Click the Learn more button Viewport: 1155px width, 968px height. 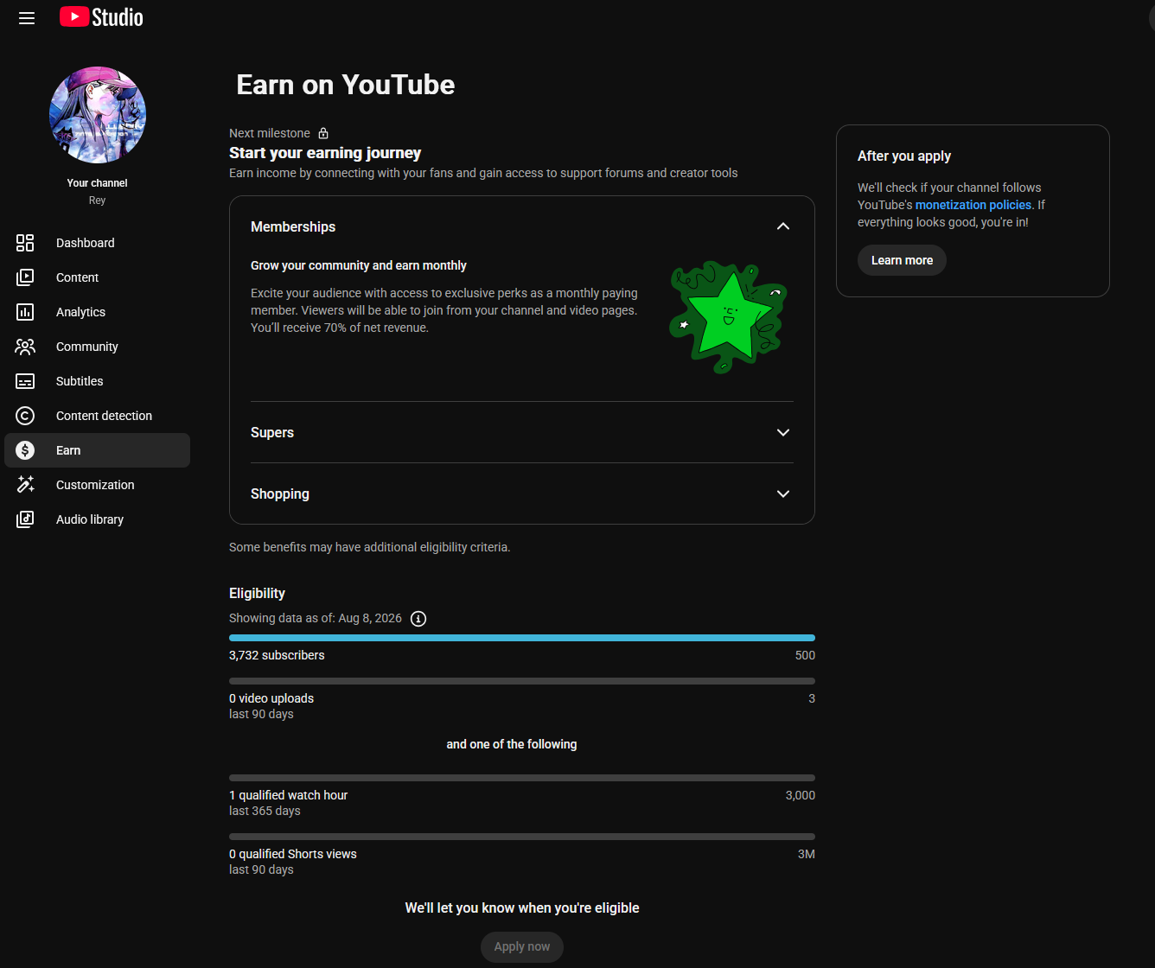pyautogui.click(x=902, y=260)
